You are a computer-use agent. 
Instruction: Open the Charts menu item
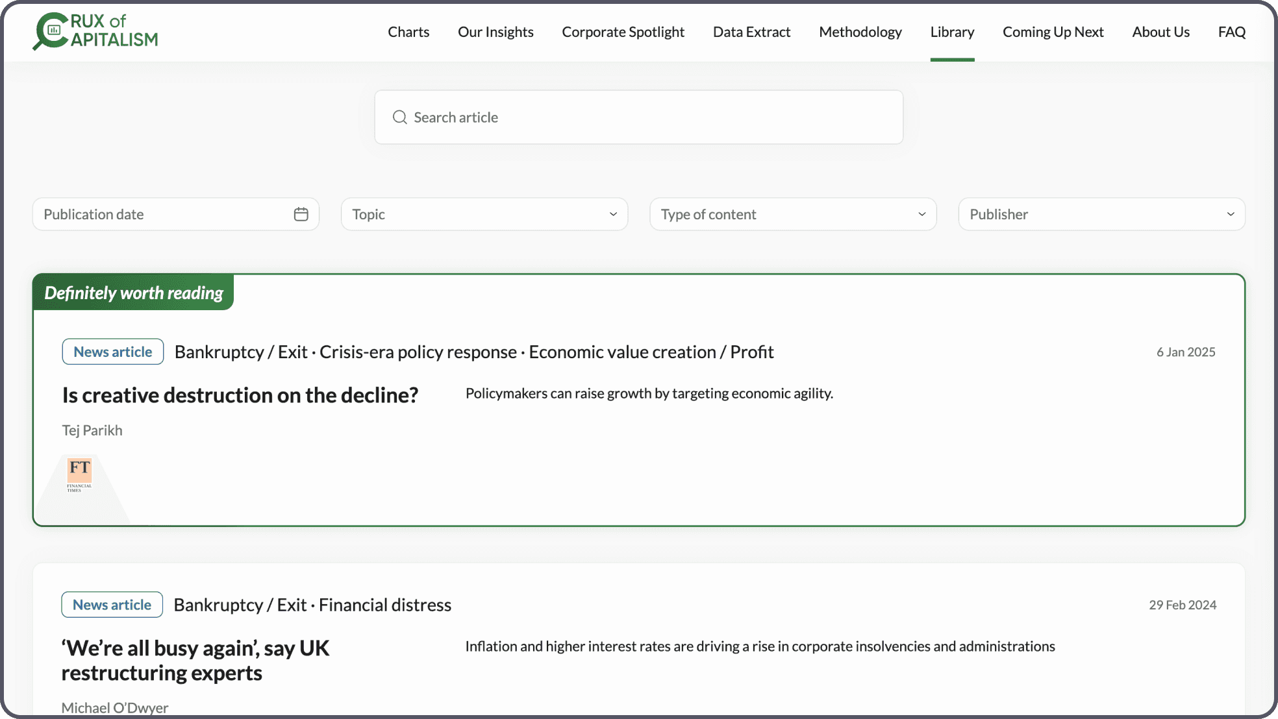pos(408,32)
